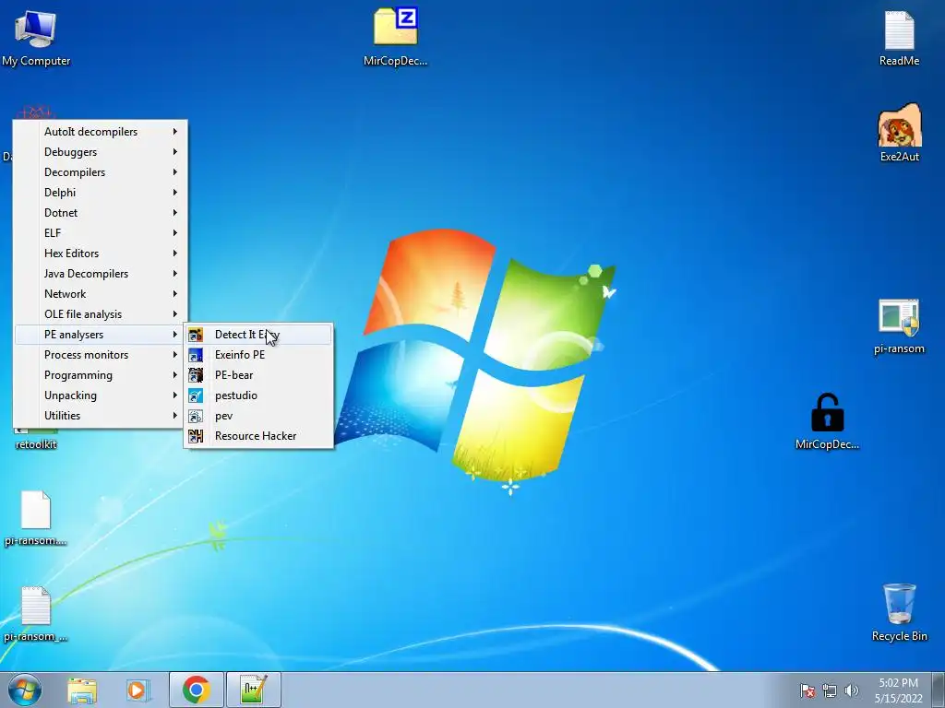Open the Programming category

click(x=100, y=375)
